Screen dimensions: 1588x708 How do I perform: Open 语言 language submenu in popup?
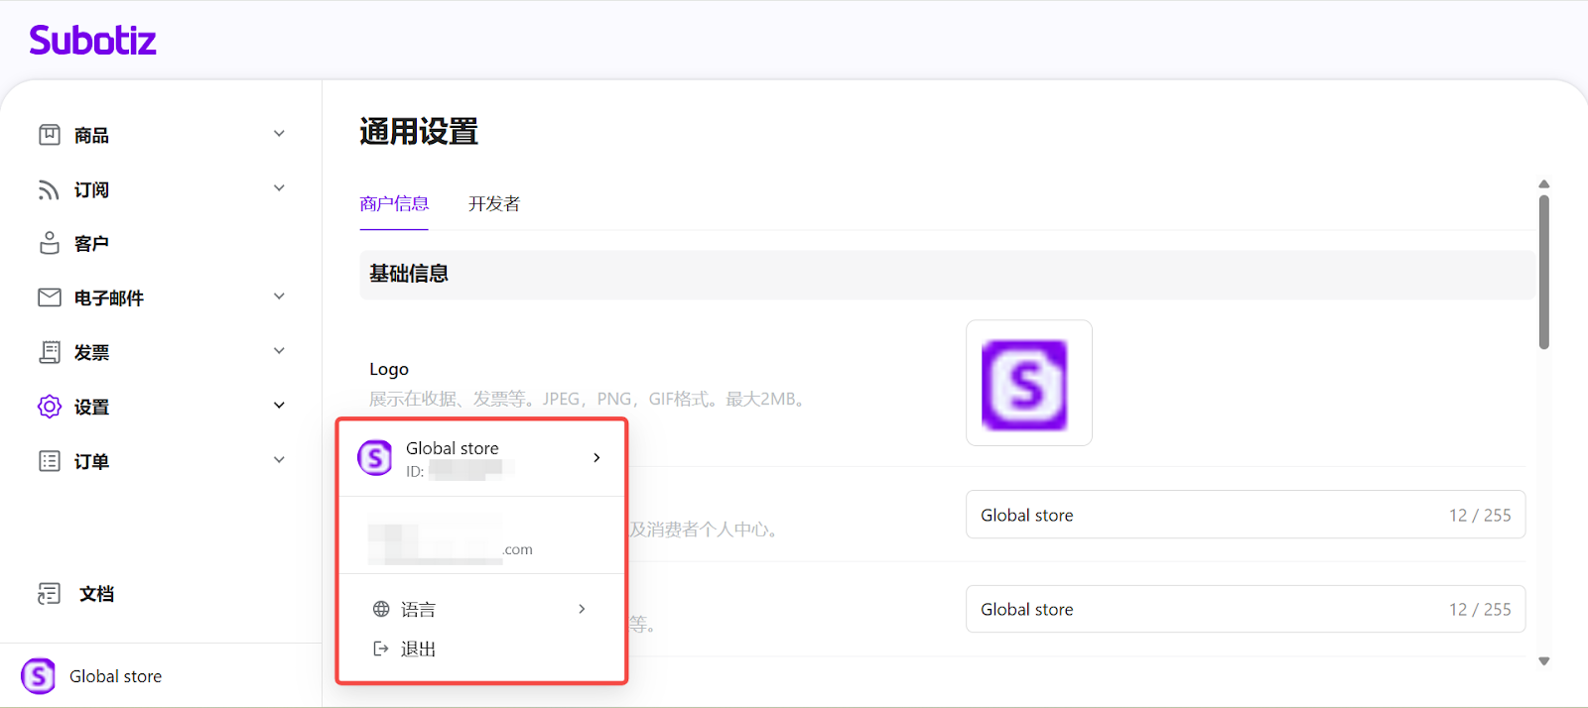tap(481, 609)
